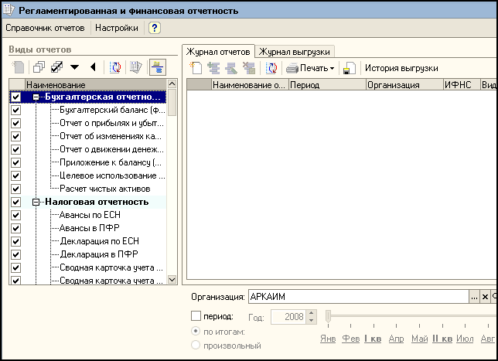Click the move-to-group icon in the journal toolbar
The width and height of the screenshot is (498, 361).
(x=231, y=68)
